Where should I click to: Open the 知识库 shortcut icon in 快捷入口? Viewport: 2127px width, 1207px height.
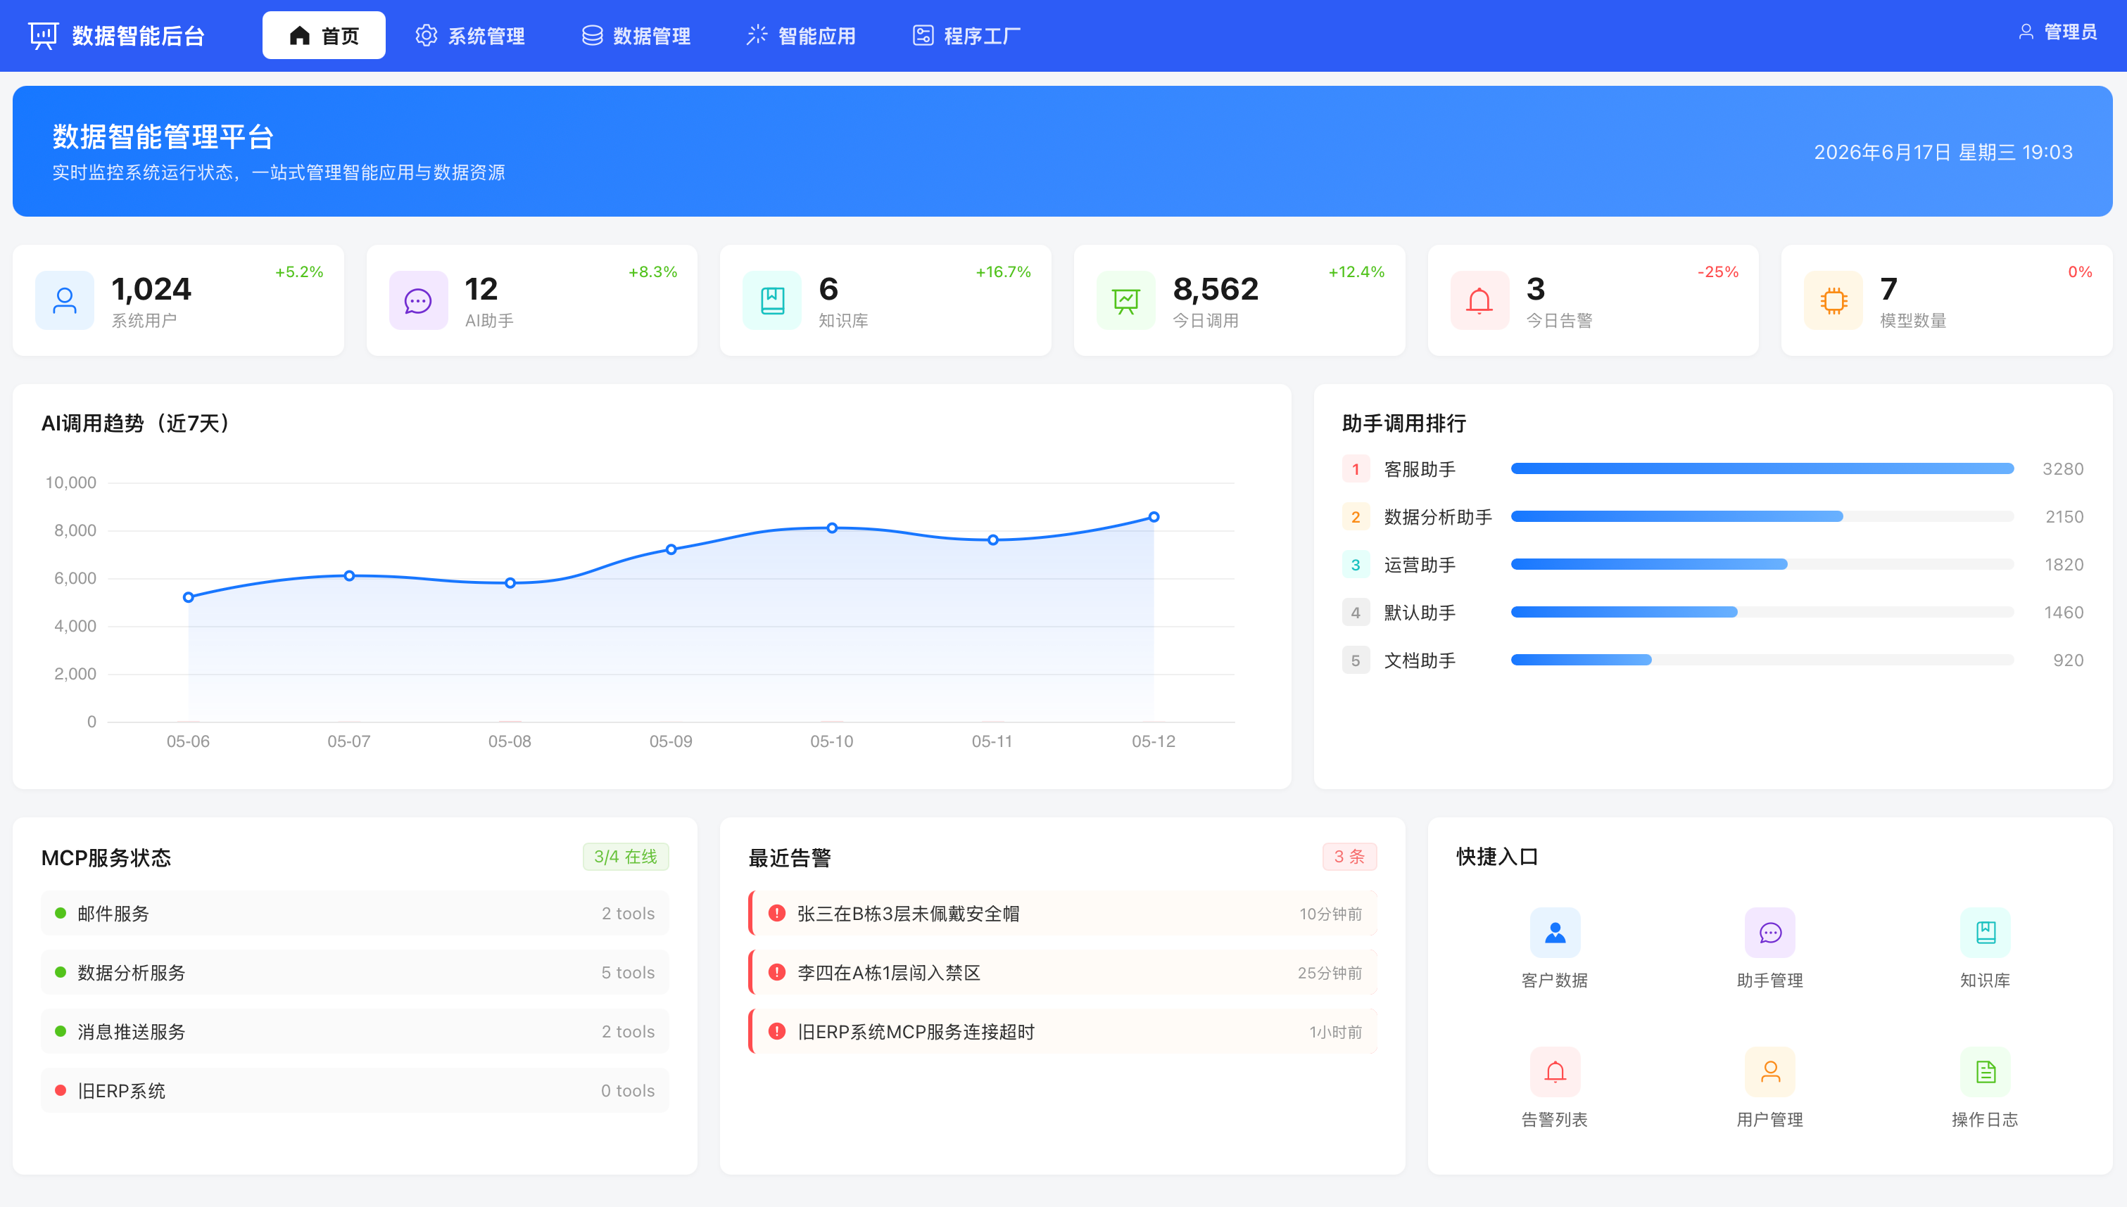click(1986, 933)
